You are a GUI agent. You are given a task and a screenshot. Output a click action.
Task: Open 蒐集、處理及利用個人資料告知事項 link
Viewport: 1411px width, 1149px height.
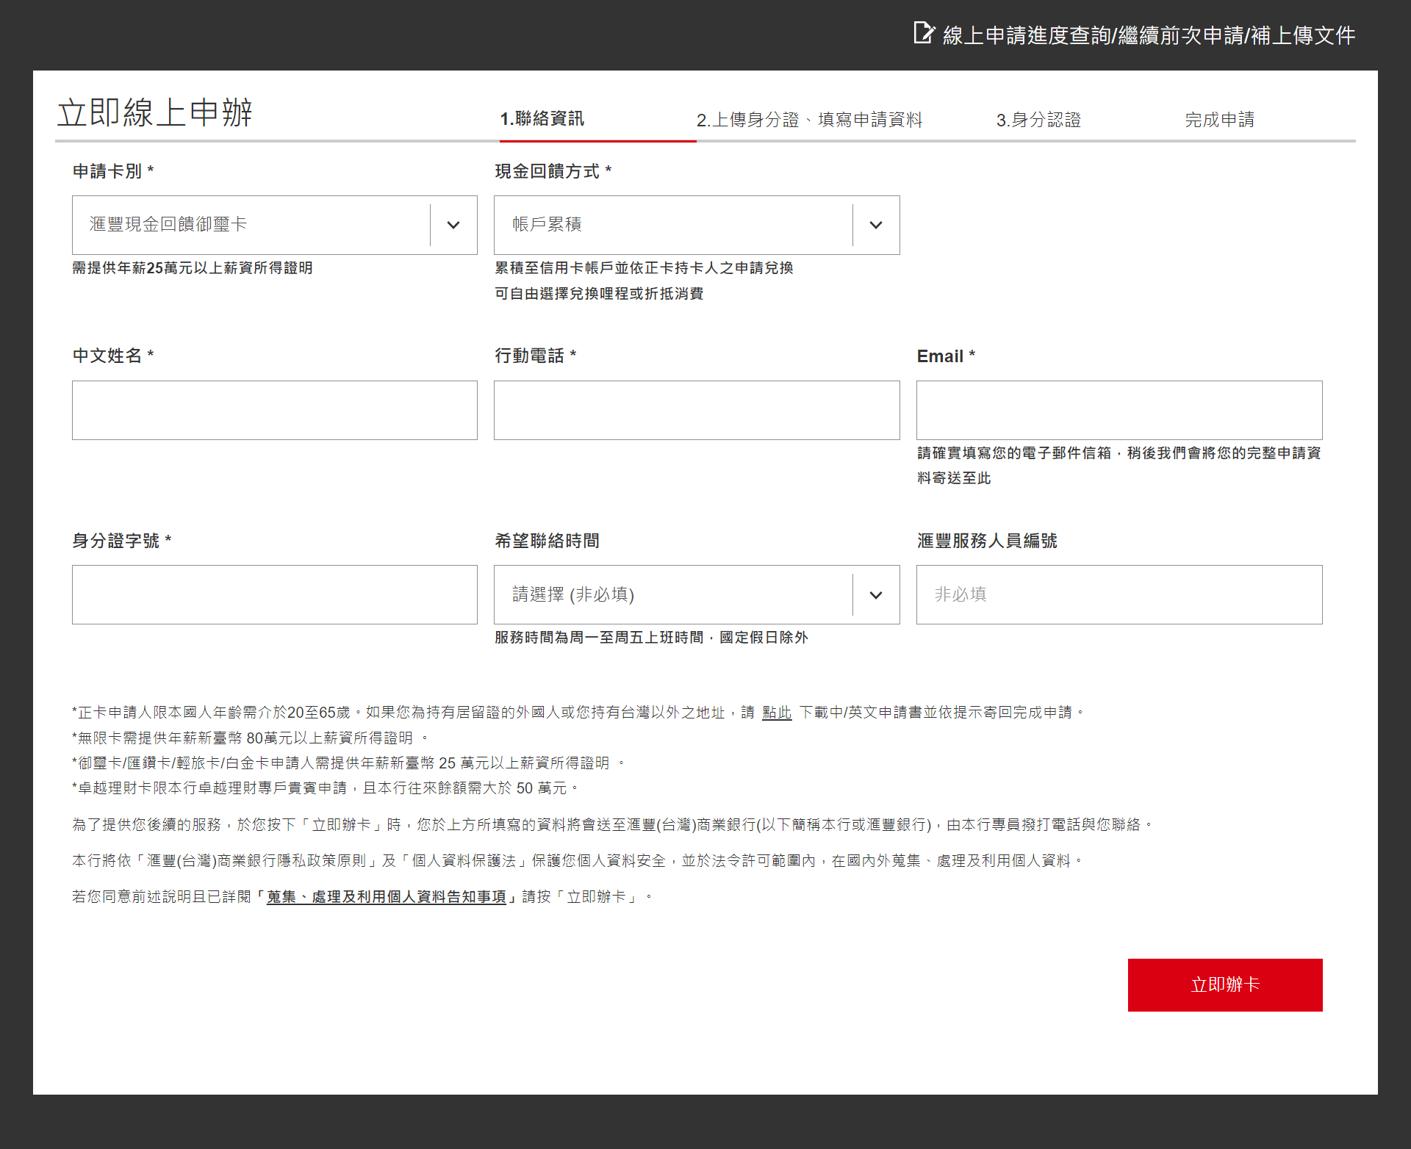387,896
